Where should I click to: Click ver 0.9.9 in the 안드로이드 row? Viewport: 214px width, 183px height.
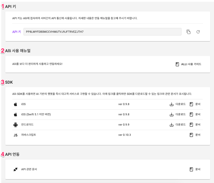click(x=124, y=125)
